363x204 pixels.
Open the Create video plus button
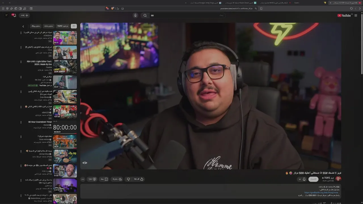25,15
